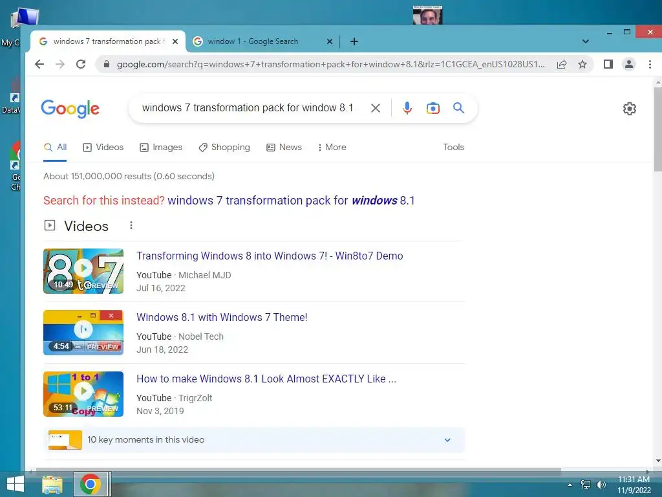Reload the Google search page
Image resolution: width=662 pixels, height=497 pixels.
point(81,64)
